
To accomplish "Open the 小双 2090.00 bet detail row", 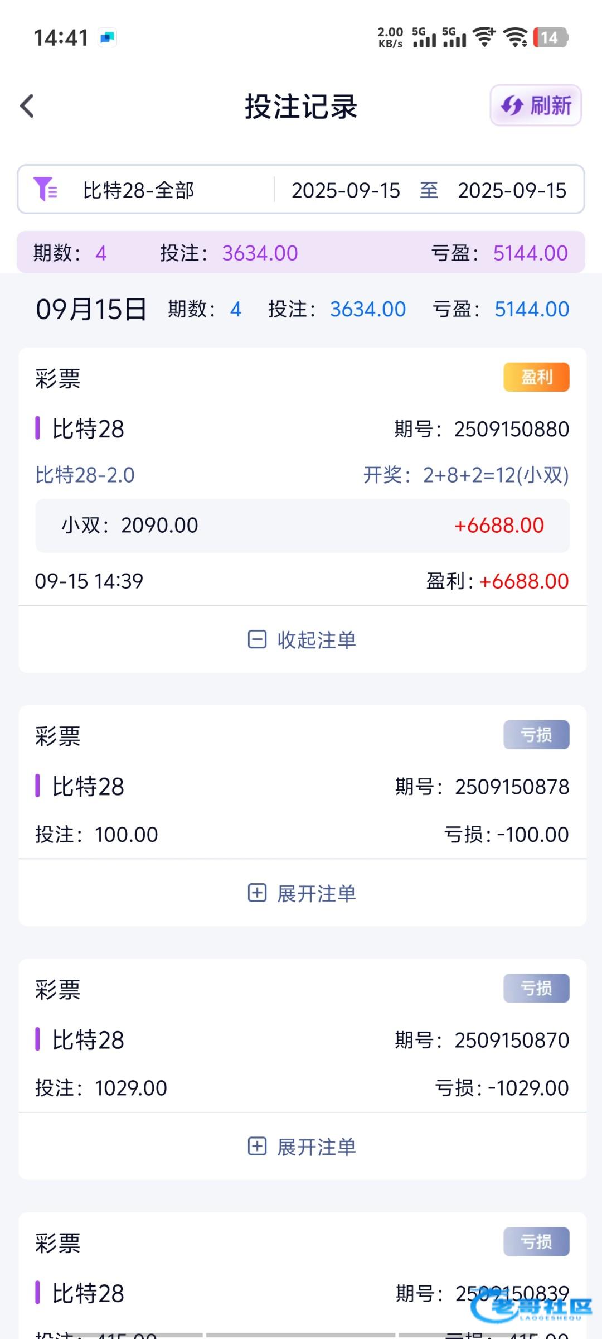I will click(302, 526).
